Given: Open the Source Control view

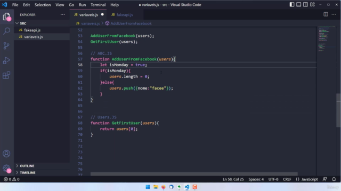Looking at the screenshot, I should point(6,46).
